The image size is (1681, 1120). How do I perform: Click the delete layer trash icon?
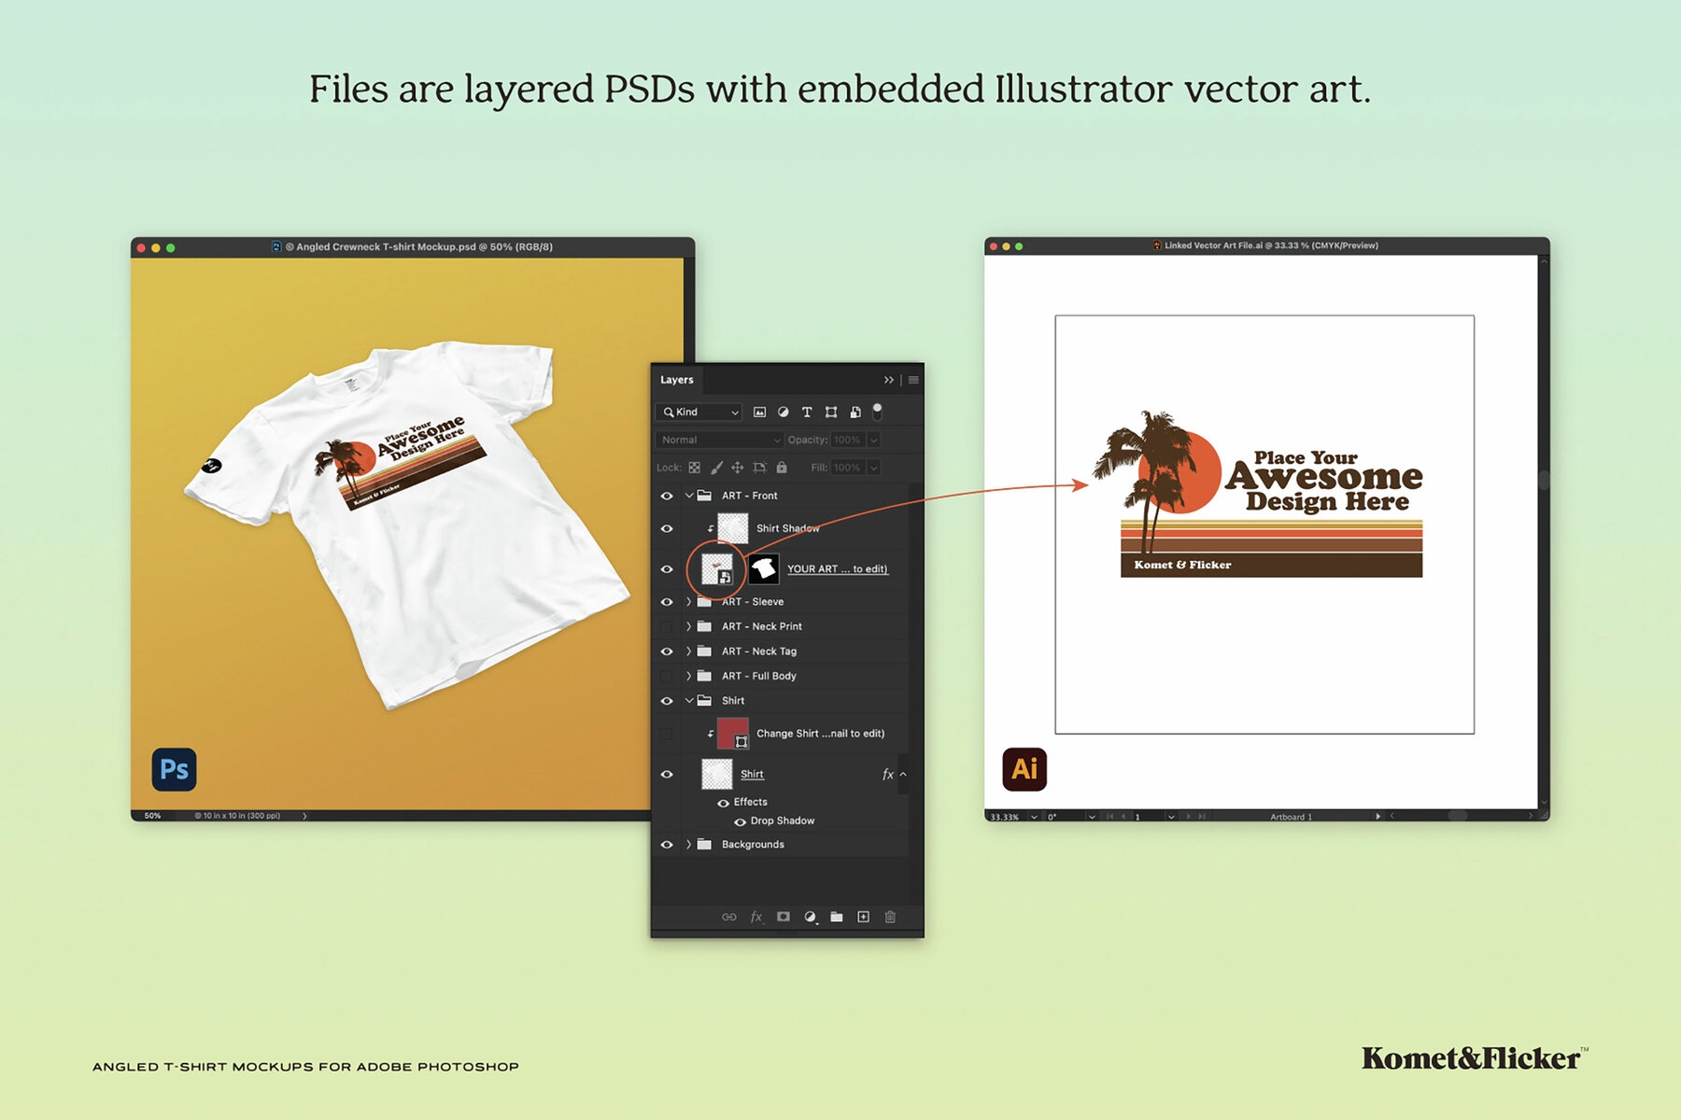(x=891, y=917)
